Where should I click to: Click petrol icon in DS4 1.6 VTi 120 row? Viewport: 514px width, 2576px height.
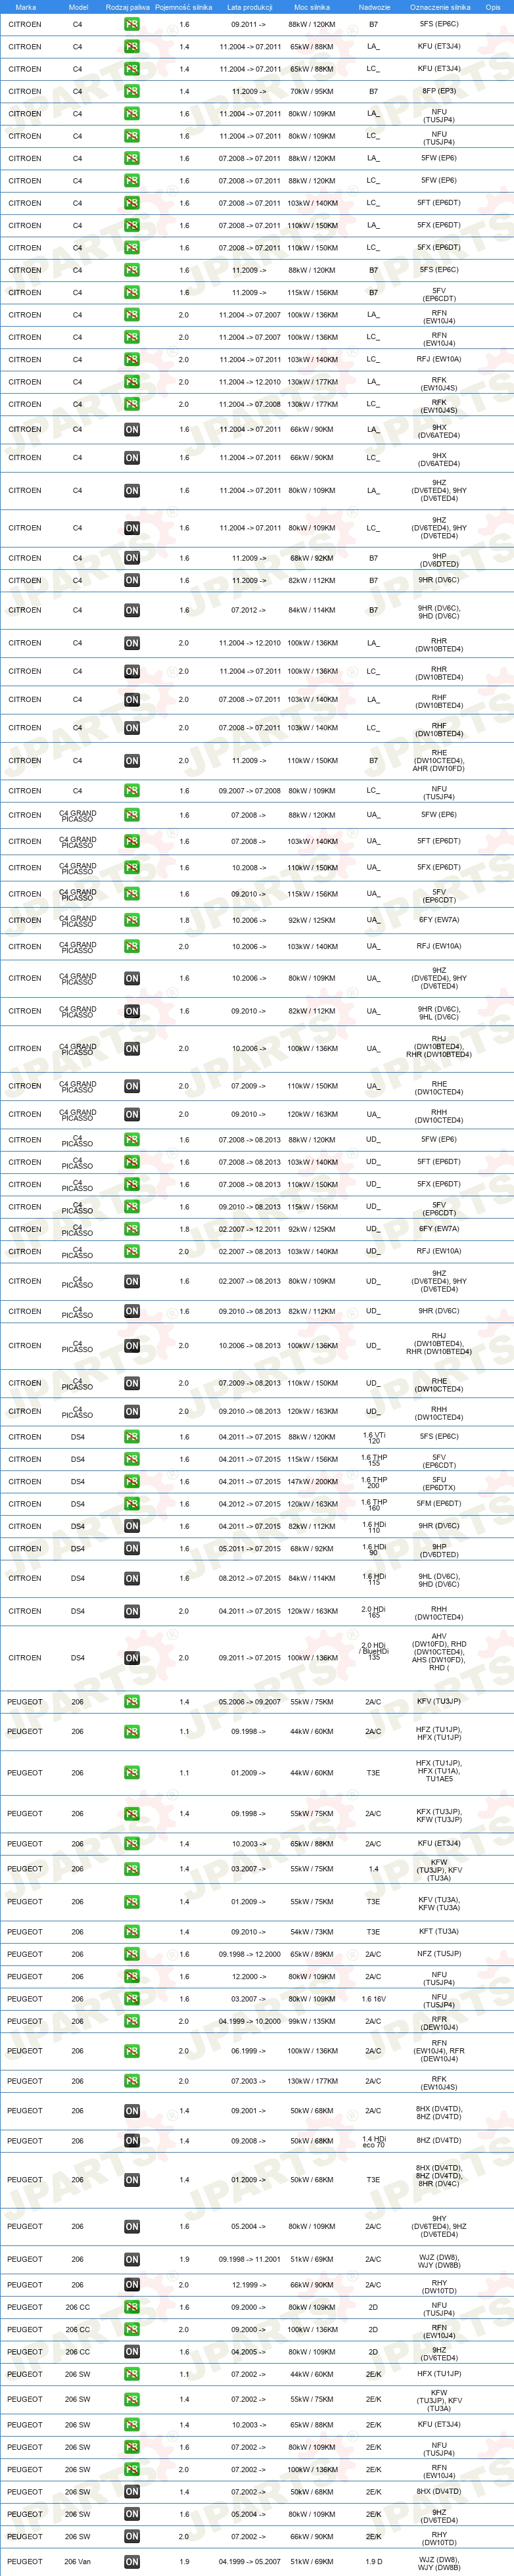132,1437
